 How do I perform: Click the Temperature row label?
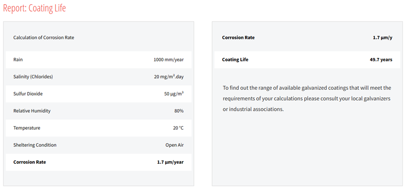pyautogui.click(x=27, y=128)
